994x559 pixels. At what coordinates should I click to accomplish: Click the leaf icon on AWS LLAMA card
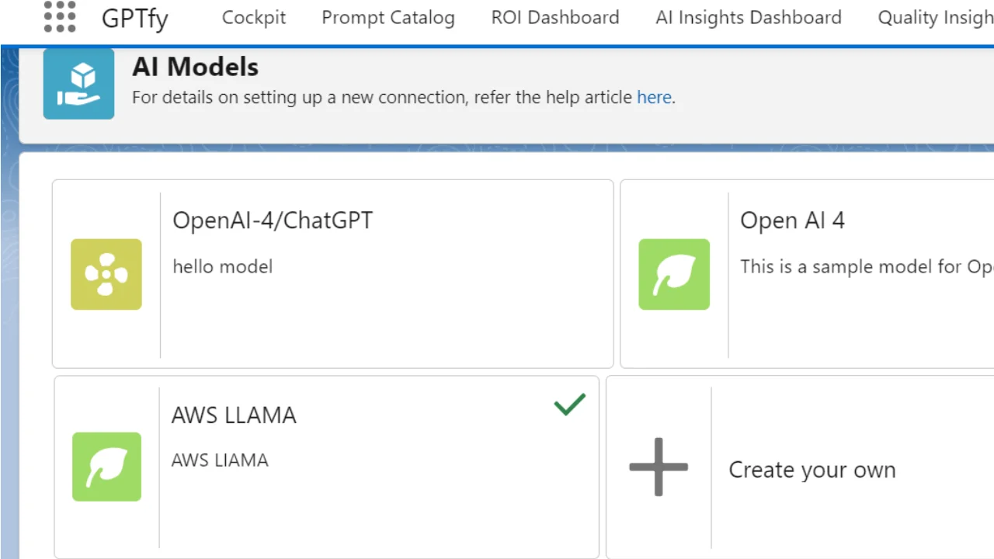pos(106,467)
